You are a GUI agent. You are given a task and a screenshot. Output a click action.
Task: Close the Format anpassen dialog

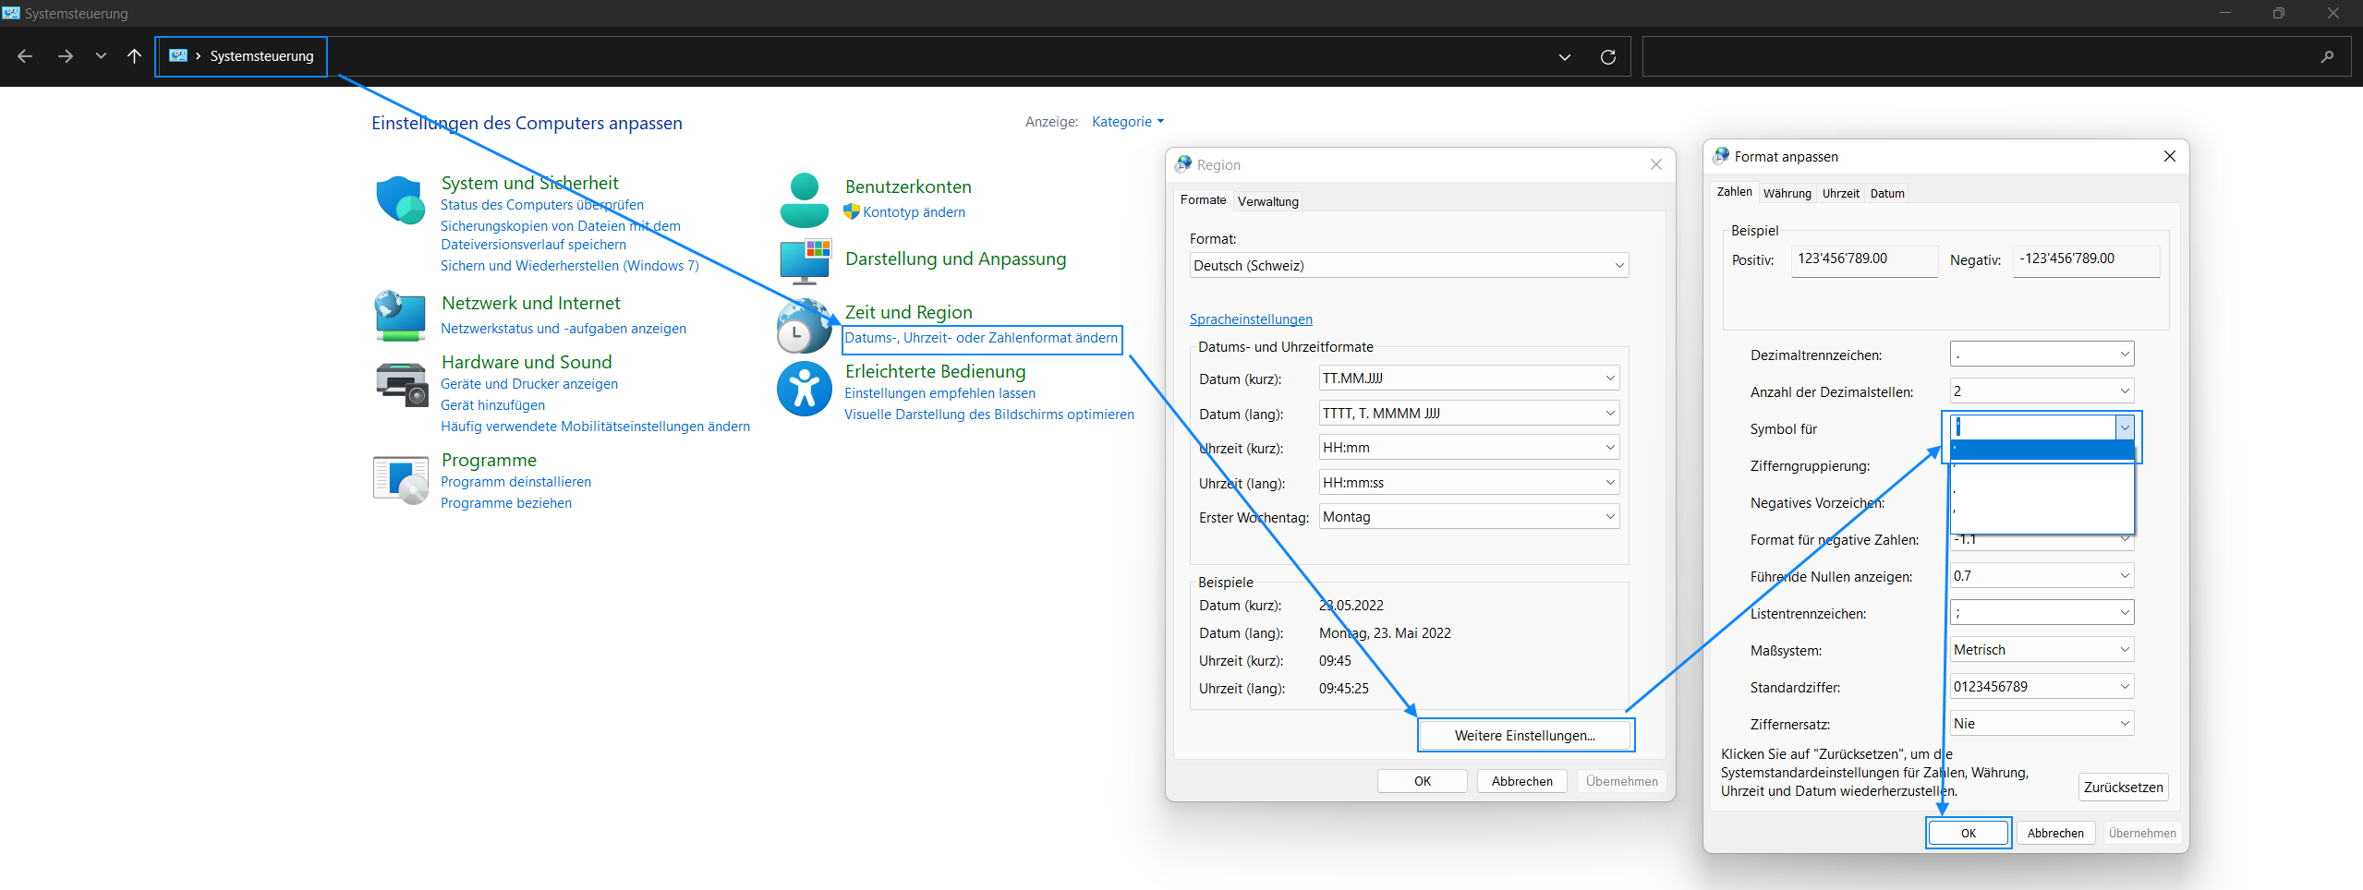pos(2170,156)
